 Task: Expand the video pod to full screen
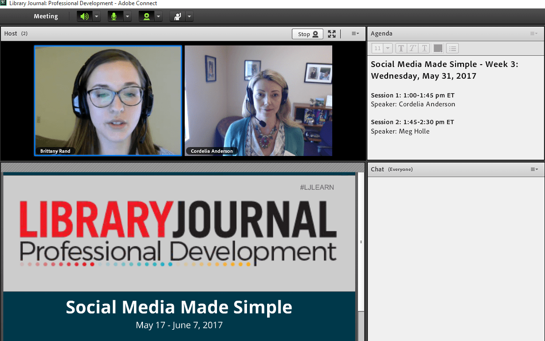pos(332,34)
